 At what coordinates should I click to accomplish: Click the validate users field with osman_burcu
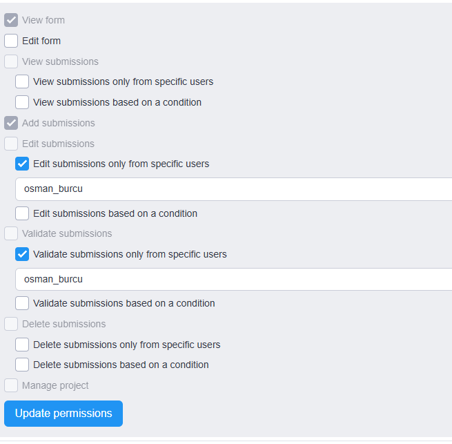coord(233,279)
